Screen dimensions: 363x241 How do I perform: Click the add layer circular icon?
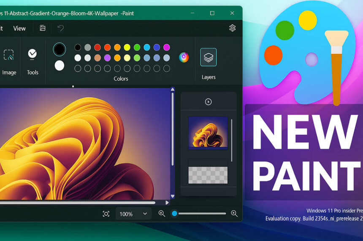pos(208,102)
